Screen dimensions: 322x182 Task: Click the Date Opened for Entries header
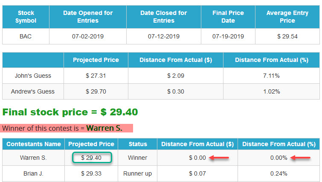coord(88,17)
